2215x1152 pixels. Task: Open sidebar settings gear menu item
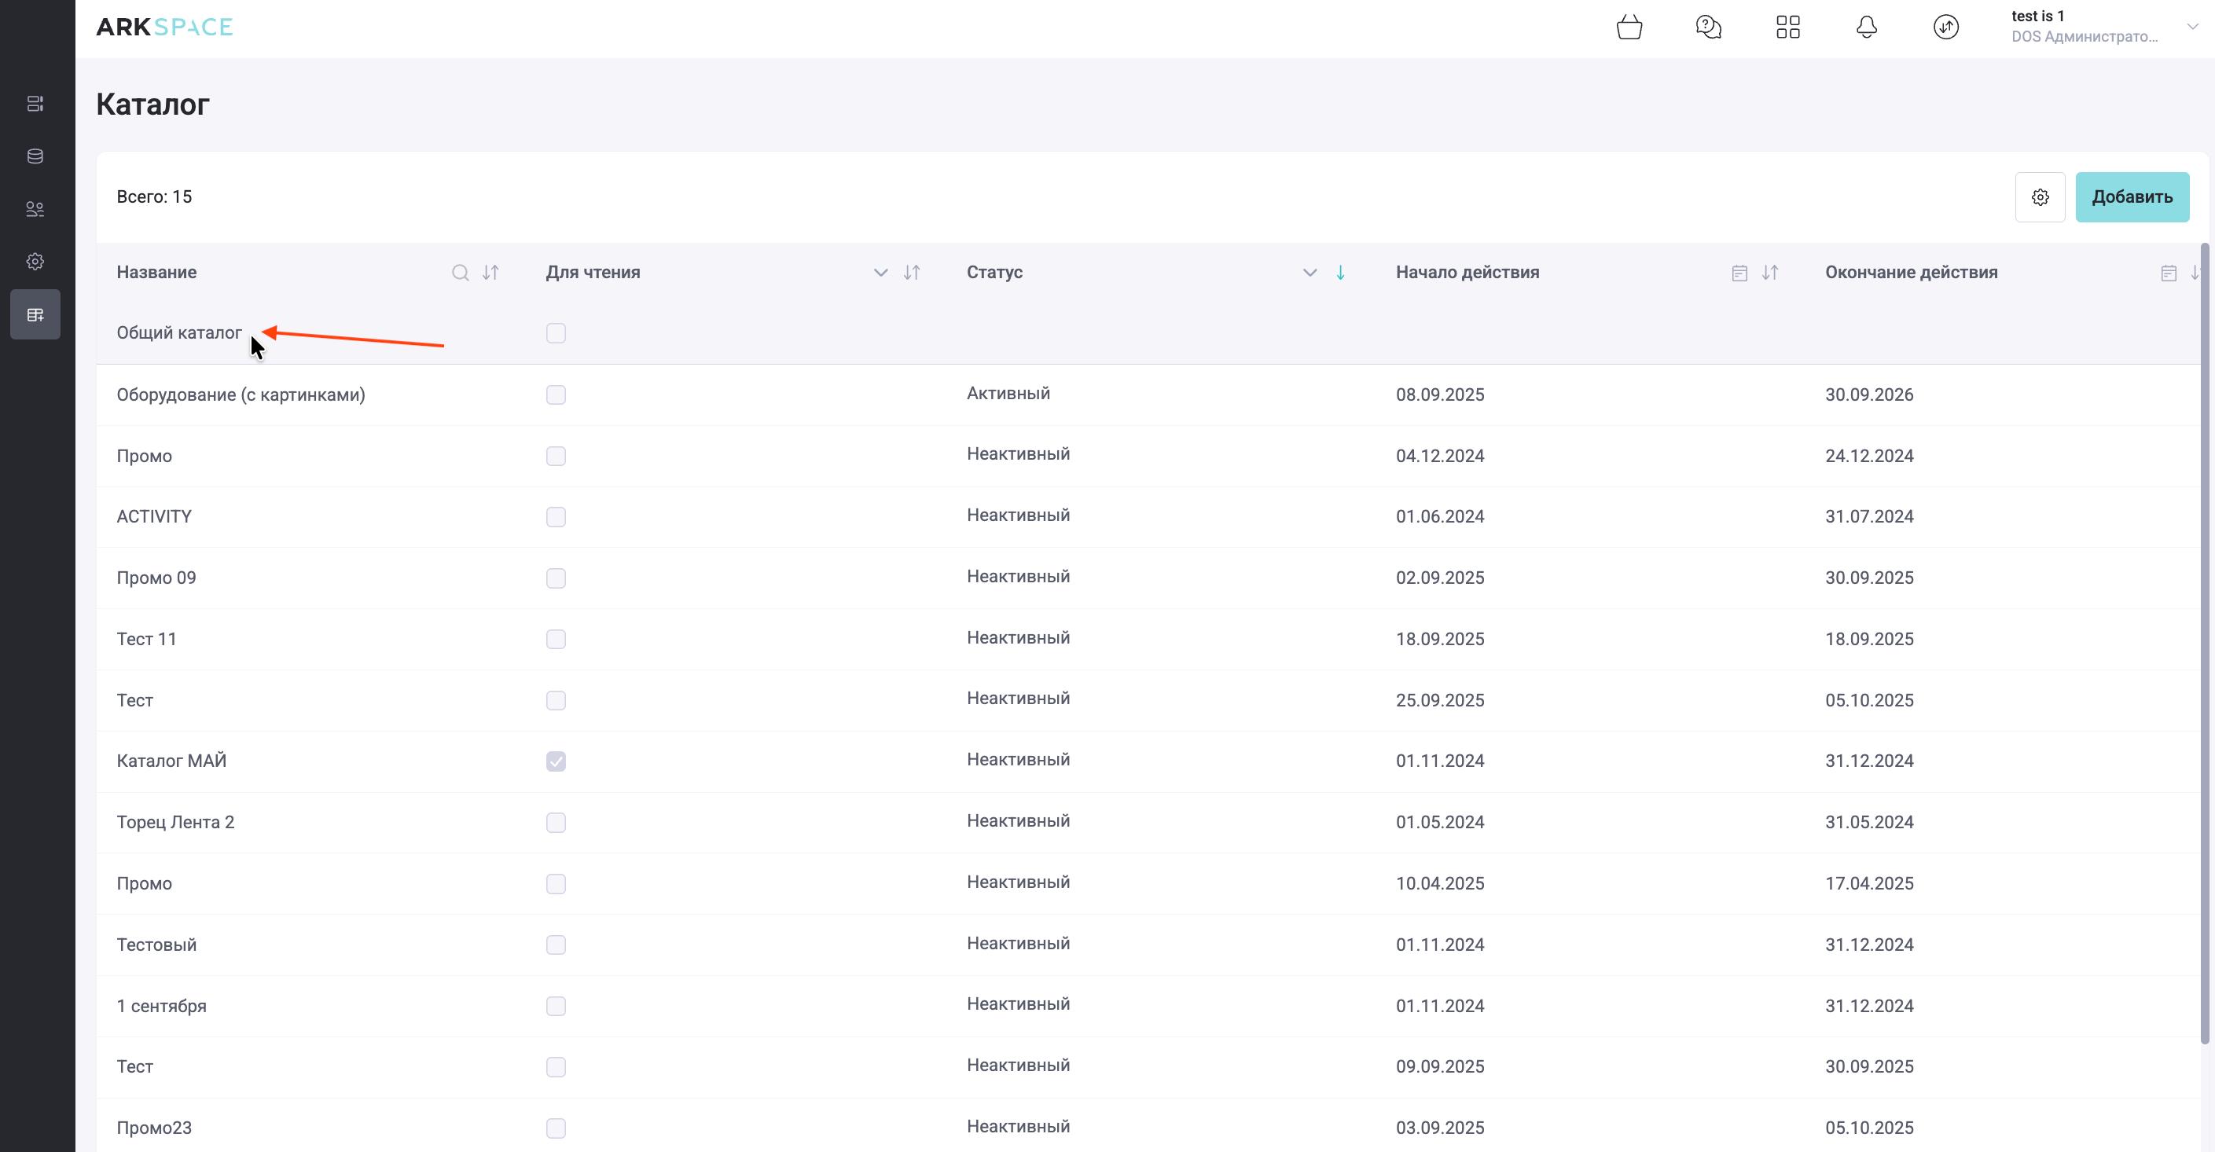(35, 262)
